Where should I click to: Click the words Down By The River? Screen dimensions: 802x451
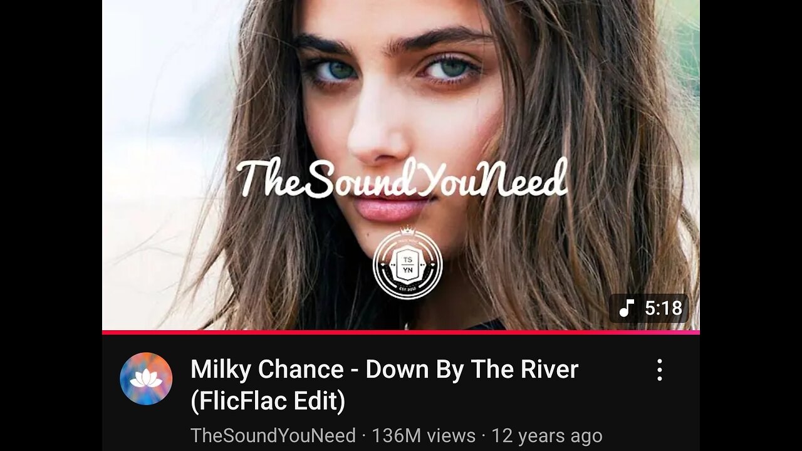[x=472, y=369]
